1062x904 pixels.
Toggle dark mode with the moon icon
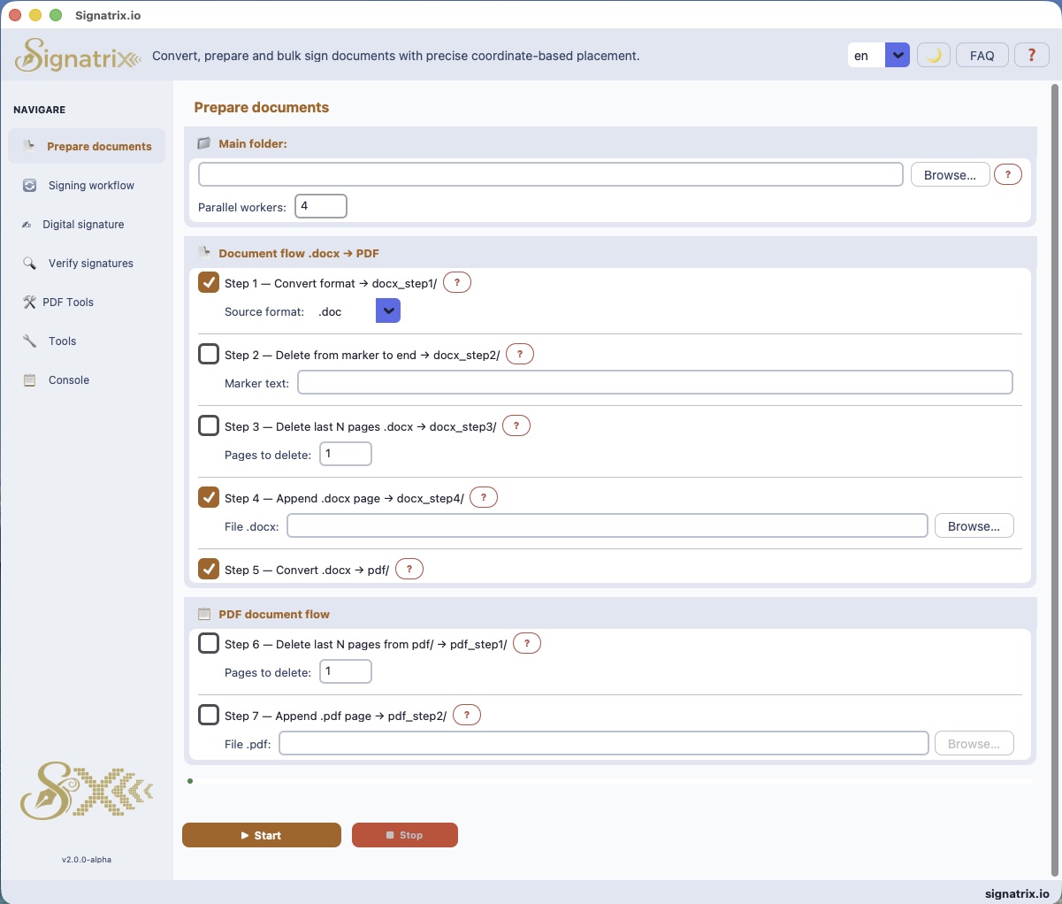click(933, 54)
